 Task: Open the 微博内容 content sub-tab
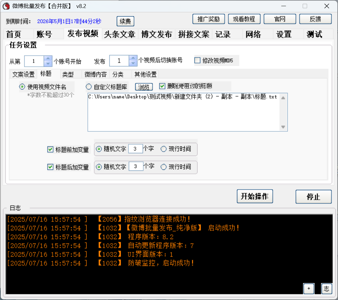click(x=96, y=74)
